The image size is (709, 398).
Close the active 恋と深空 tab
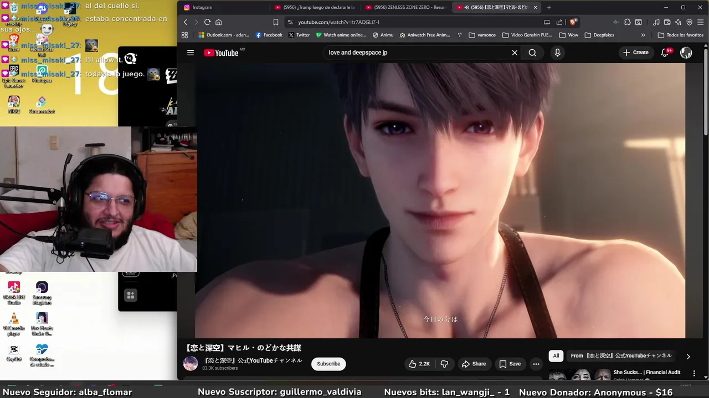[535, 7]
